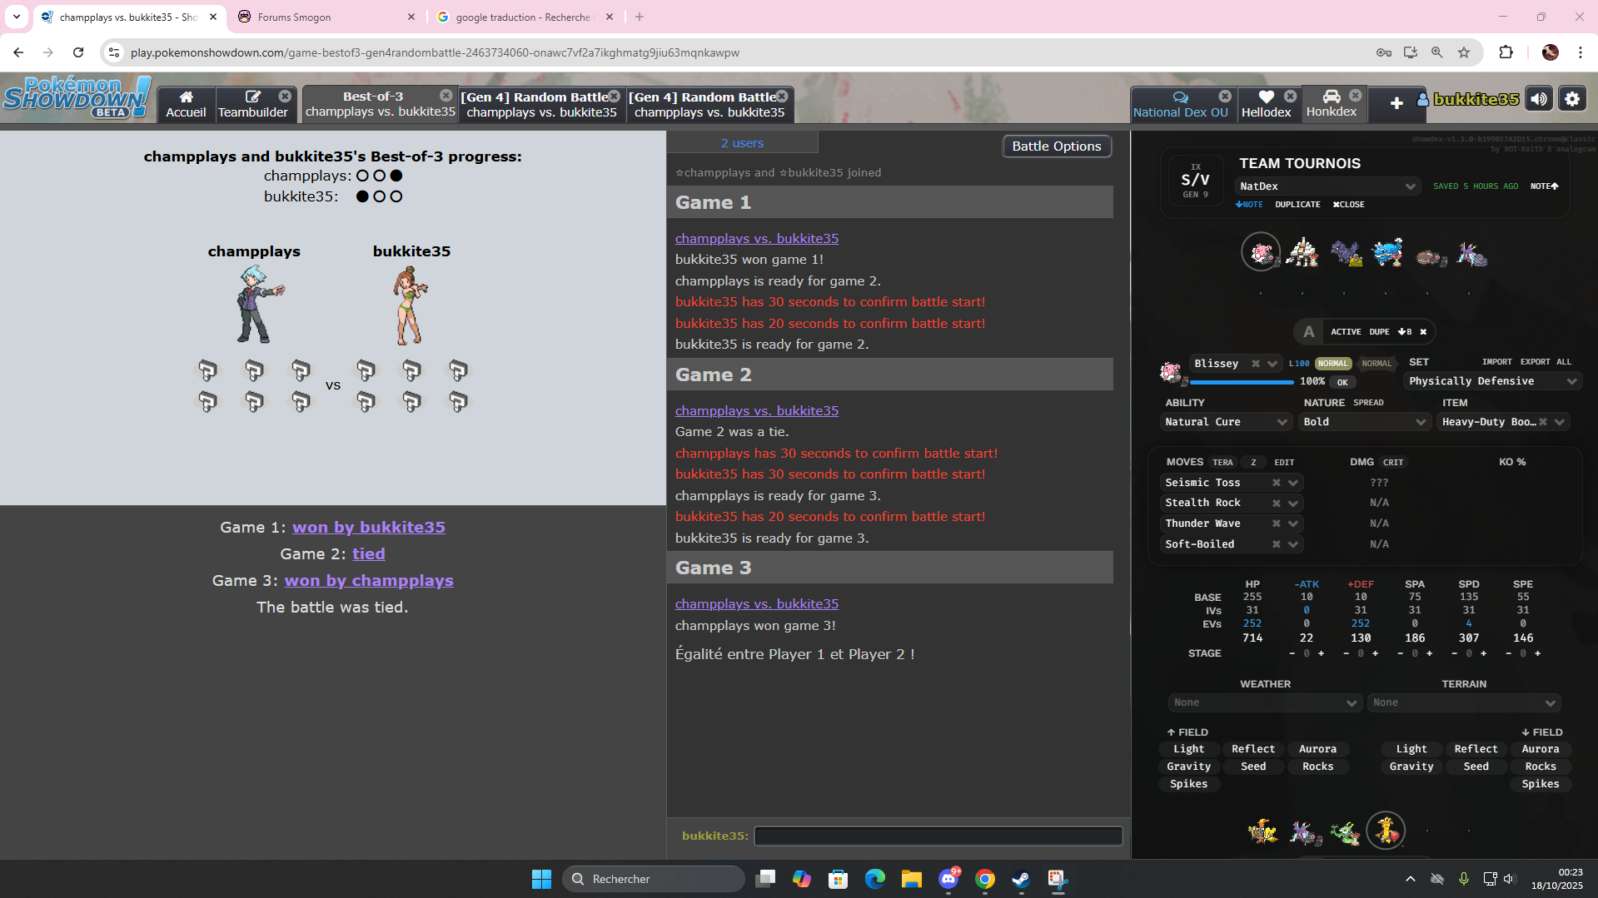Expand the Nature dropdown showing Bold
The width and height of the screenshot is (1598, 898).
(1363, 422)
